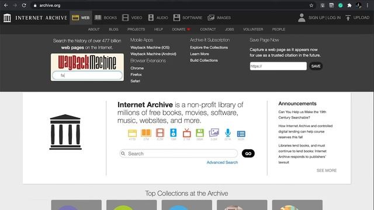Open controlled digital lending announcement
Screen dimensions: 374x210
click(x=305, y=131)
